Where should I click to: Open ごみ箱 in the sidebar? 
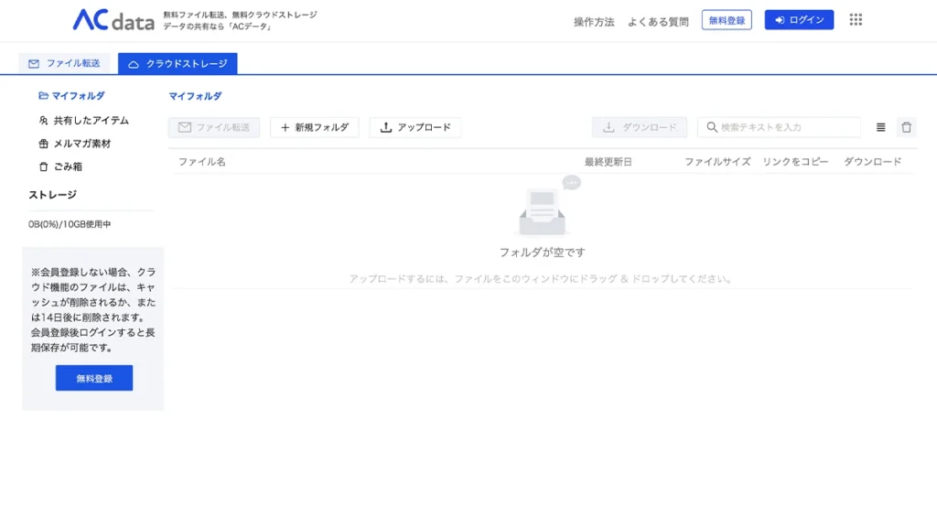point(61,167)
